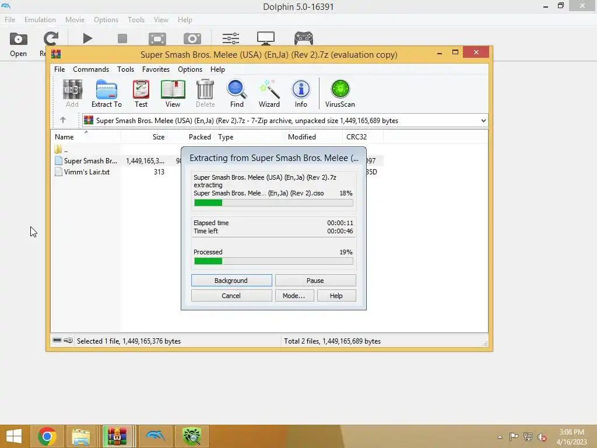Open Dolphin View menu
The image size is (597, 448).
pyautogui.click(x=161, y=20)
